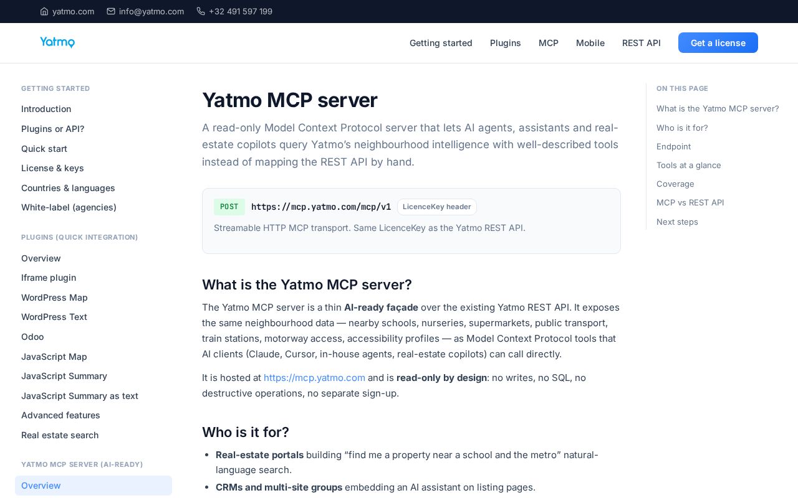The height and width of the screenshot is (498, 798).
Task: Click the Yatmo logo
Action: (57, 42)
